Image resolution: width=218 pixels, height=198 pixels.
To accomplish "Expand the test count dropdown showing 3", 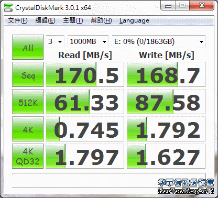I will point(55,41).
